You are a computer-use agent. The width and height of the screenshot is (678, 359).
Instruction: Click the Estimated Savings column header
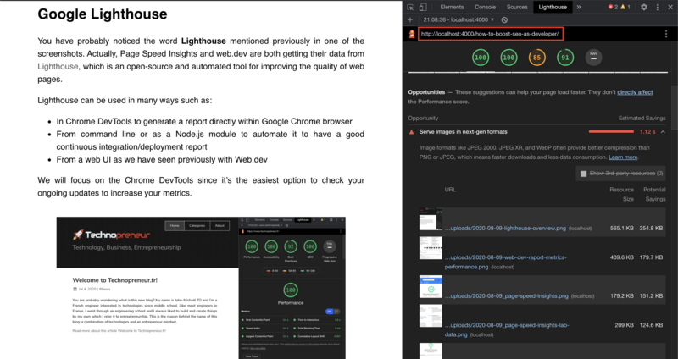[642, 118]
